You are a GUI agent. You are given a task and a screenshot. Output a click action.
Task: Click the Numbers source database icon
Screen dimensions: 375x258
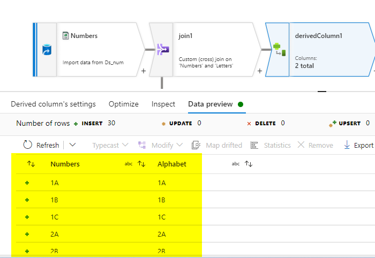pos(47,50)
